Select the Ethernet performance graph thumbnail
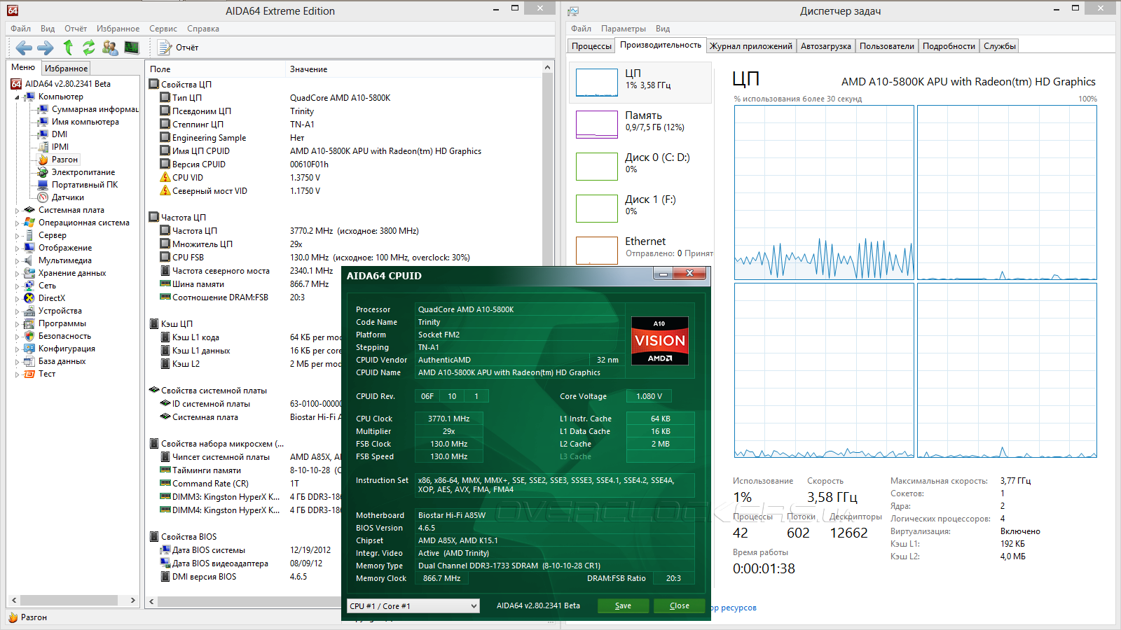This screenshot has width=1121, height=630. click(x=596, y=250)
